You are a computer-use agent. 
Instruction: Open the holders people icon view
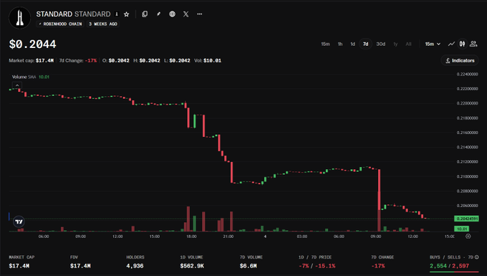tap(473, 44)
